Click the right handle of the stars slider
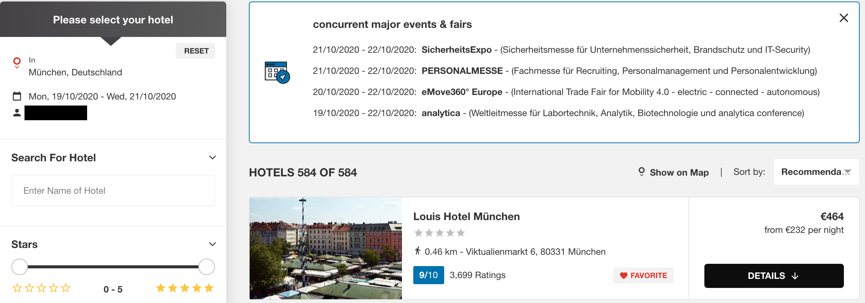The width and height of the screenshot is (865, 303). [x=207, y=267]
